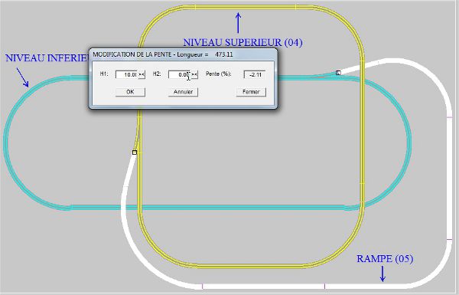The image size is (459, 295).
Task: Select the NIVEAU SUPERIEUR (04) text label
Action: point(243,42)
